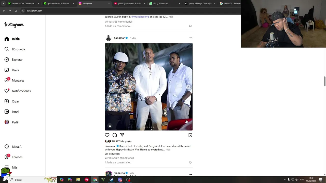The height and width of the screenshot is (183, 326).
Task: Click the niogarcia avatar
Action: [x=108, y=174]
